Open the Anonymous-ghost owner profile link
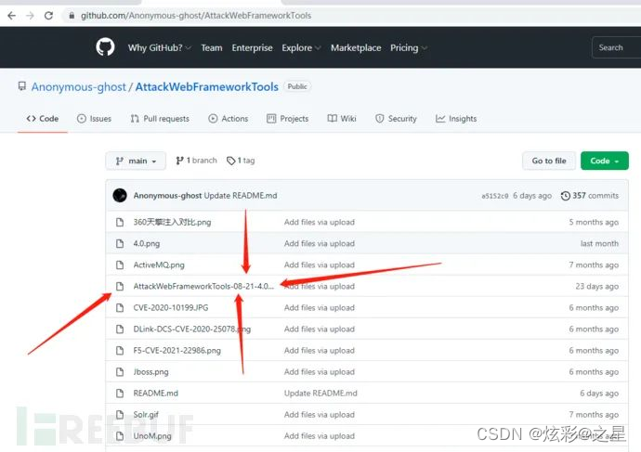This screenshot has width=641, height=452. pos(78,87)
